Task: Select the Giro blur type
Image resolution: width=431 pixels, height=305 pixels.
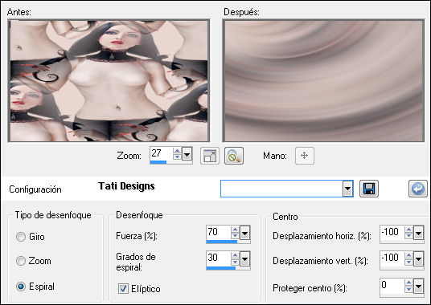Action: coord(21,237)
